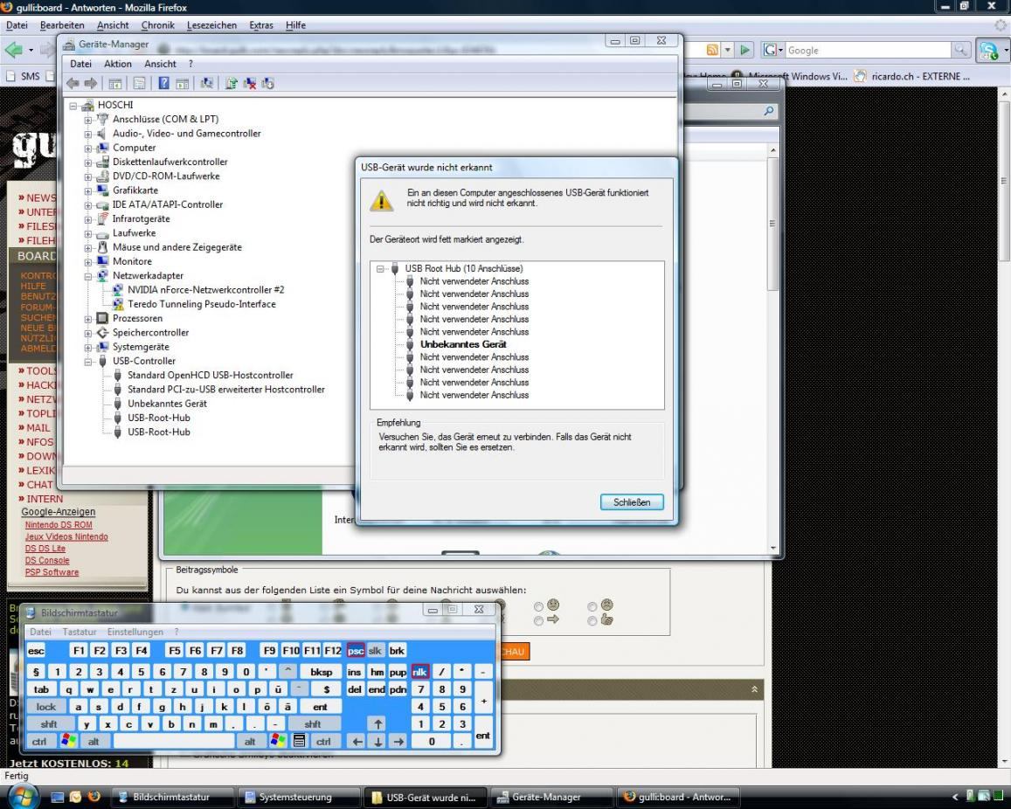Select the thumbs-up symbol radio button

click(592, 621)
